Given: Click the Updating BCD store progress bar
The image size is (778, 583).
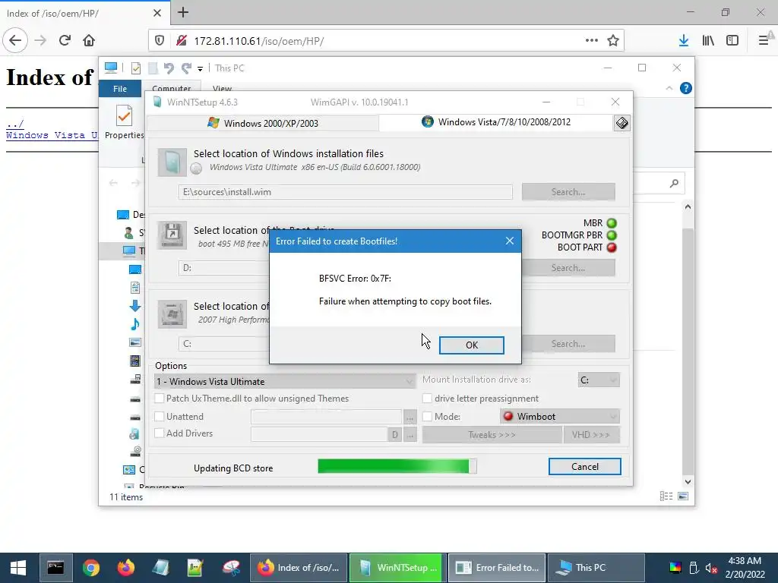Looking at the screenshot, I should coord(397,466).
